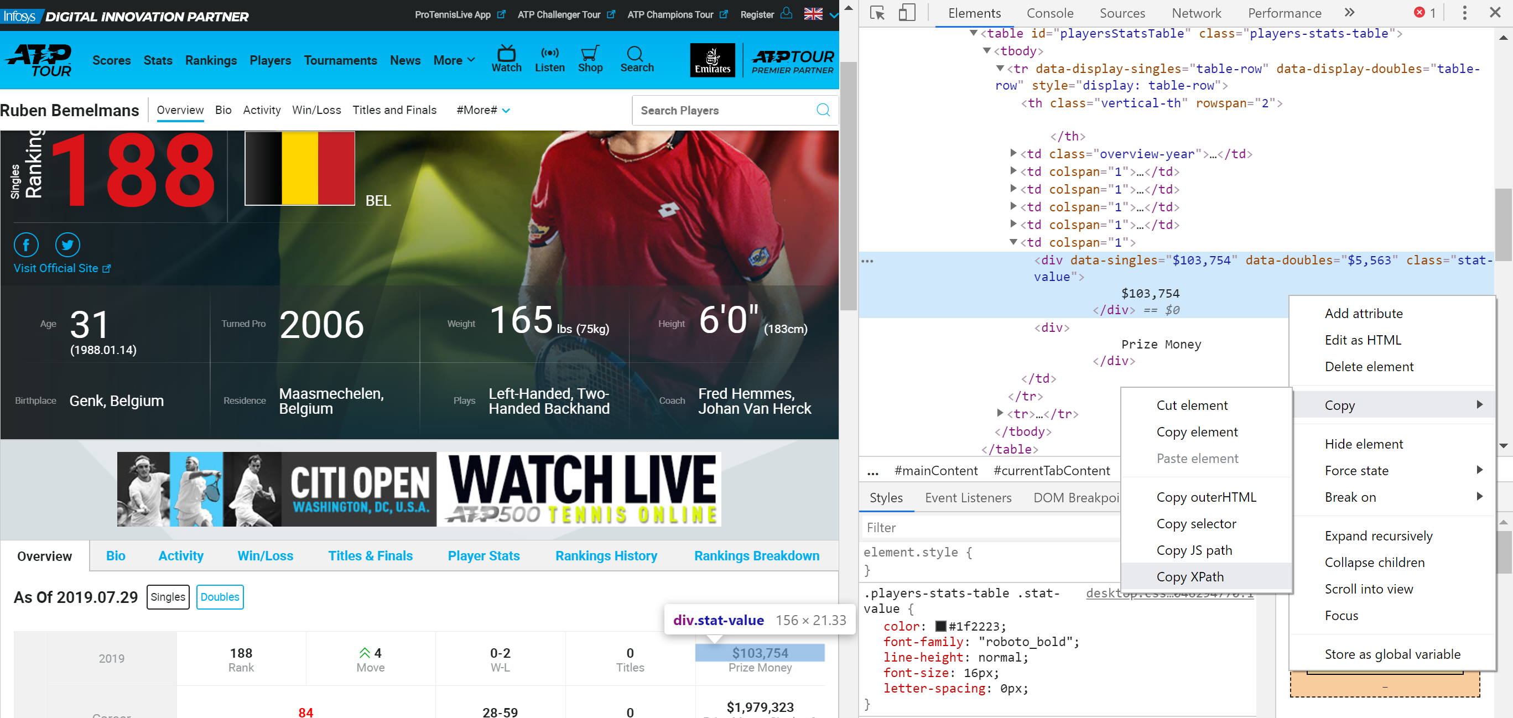
Task: Click the #1f2223 color swatch
Action: (940, 626)
